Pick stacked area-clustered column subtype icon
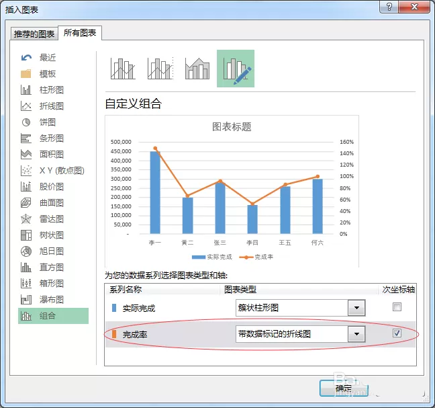435x408 pixels. coord(197,69)
